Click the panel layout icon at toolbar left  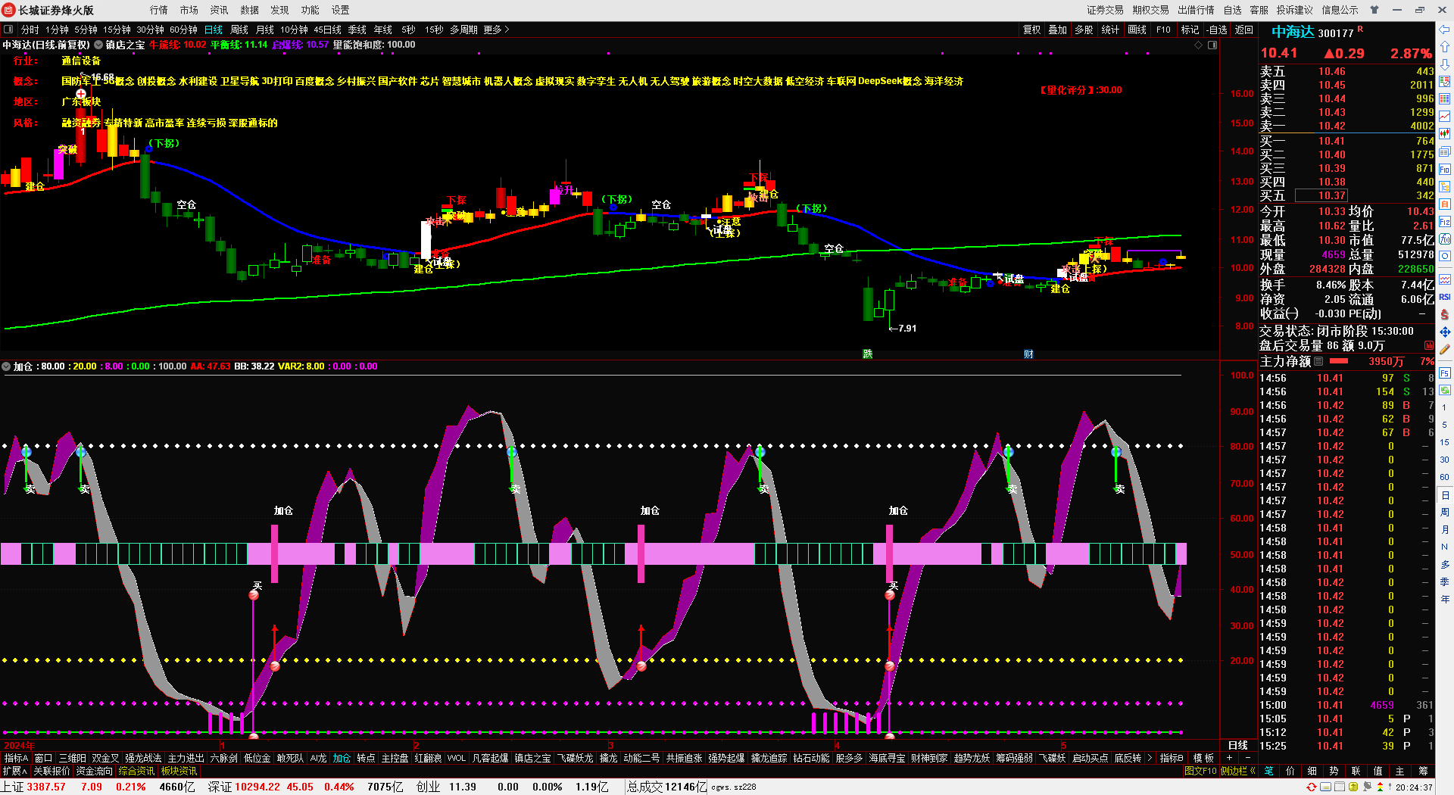[x=8, y=30]
